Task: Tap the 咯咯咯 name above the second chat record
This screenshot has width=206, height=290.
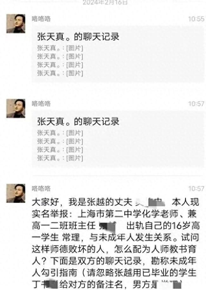Action: point(41,104)
